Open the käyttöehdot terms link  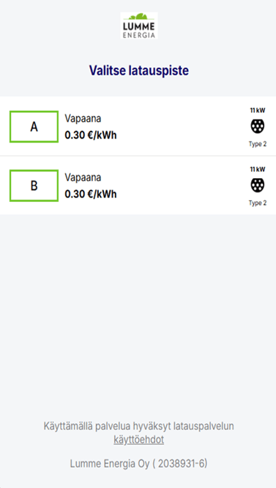click(x=139, y=440)
